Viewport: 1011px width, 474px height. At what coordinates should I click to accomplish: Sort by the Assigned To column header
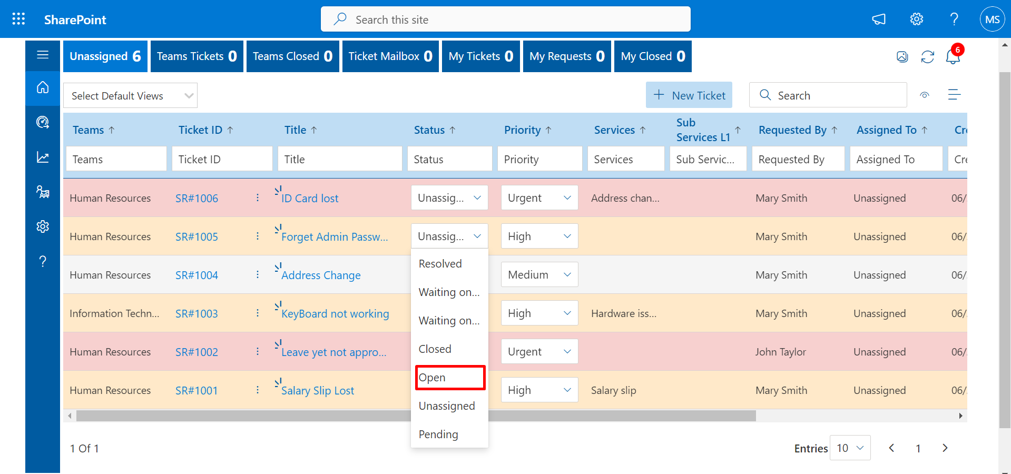(x=892, y=130)
